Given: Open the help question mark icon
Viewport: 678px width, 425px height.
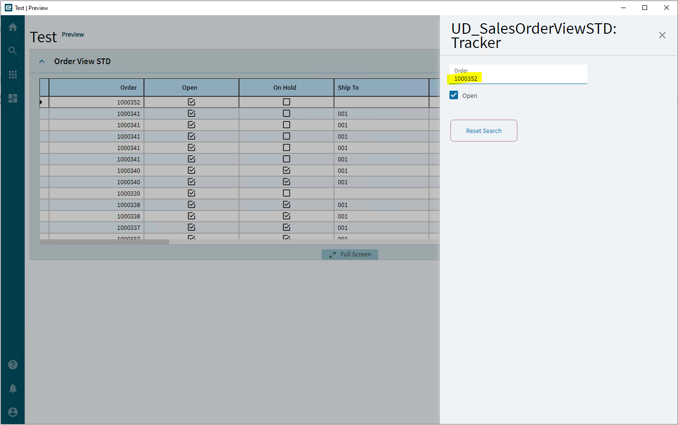Looking at the screenshot, I should click(x=13, y=365).
